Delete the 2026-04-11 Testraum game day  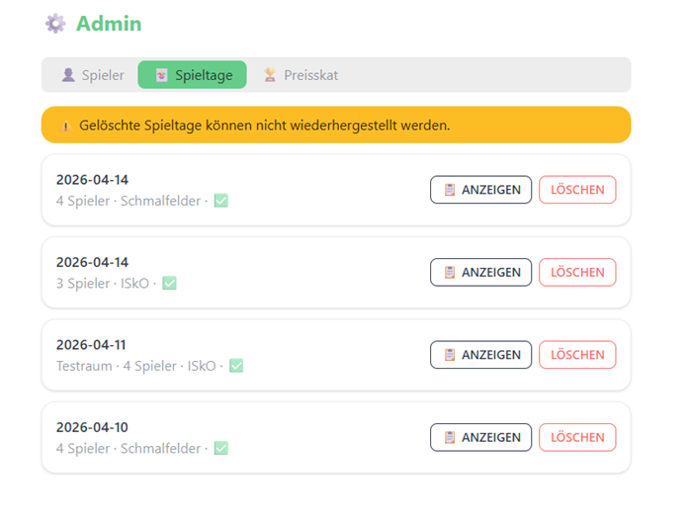coord(577,355)
